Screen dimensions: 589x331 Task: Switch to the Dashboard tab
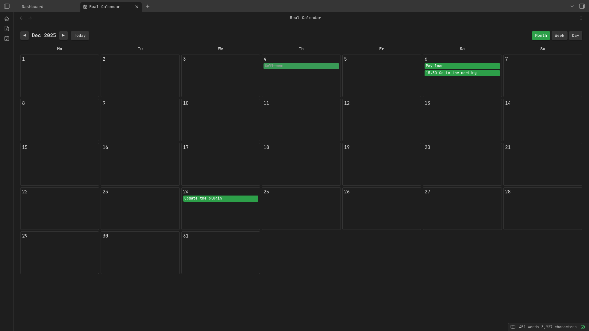[x=32, y=6]
